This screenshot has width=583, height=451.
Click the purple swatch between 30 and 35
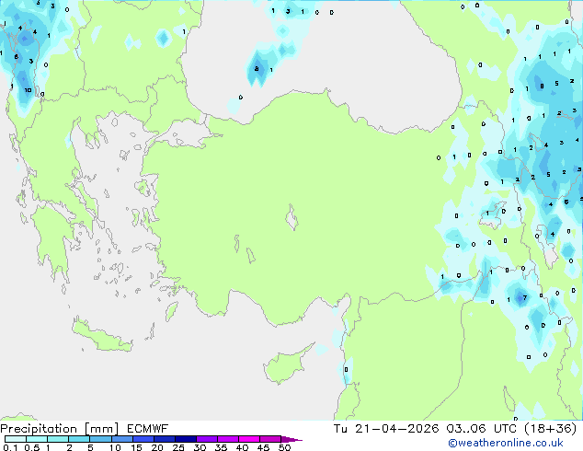pos(206,439)
